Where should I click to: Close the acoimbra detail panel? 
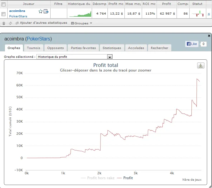(209, 36)
